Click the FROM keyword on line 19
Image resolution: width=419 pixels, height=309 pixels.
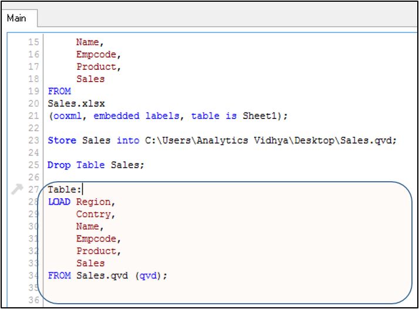click(x=59, y=91)
